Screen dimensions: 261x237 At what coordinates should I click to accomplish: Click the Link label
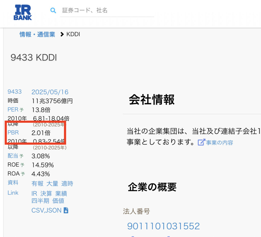coord(13,193)
